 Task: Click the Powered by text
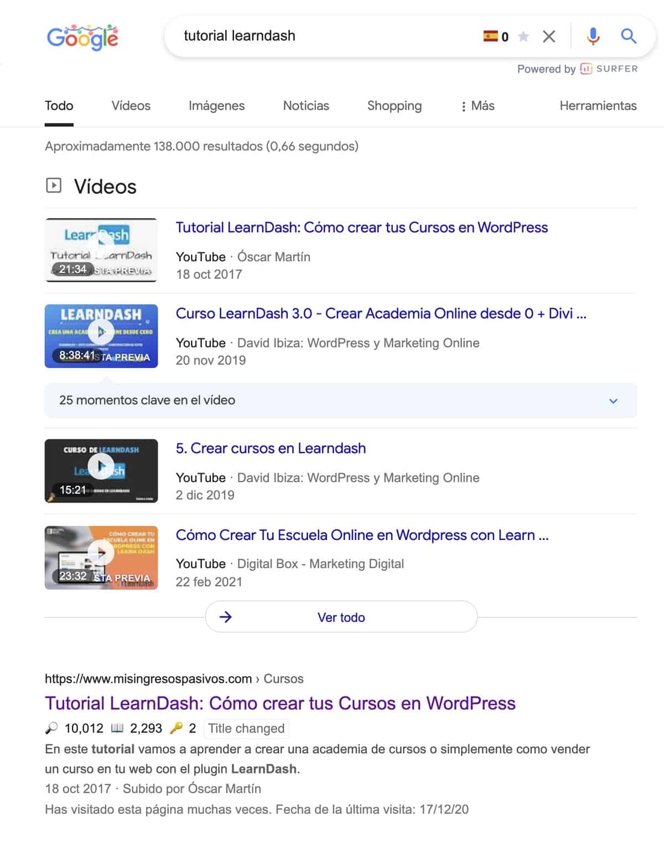[x=547, y=69]
